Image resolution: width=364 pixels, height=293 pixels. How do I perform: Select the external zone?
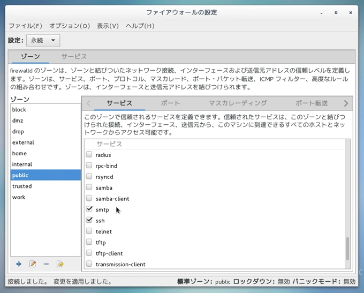coord(45,142)
